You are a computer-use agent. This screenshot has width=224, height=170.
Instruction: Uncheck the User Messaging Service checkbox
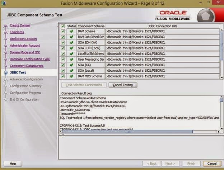pyautogui.click(x=63, y=60)
